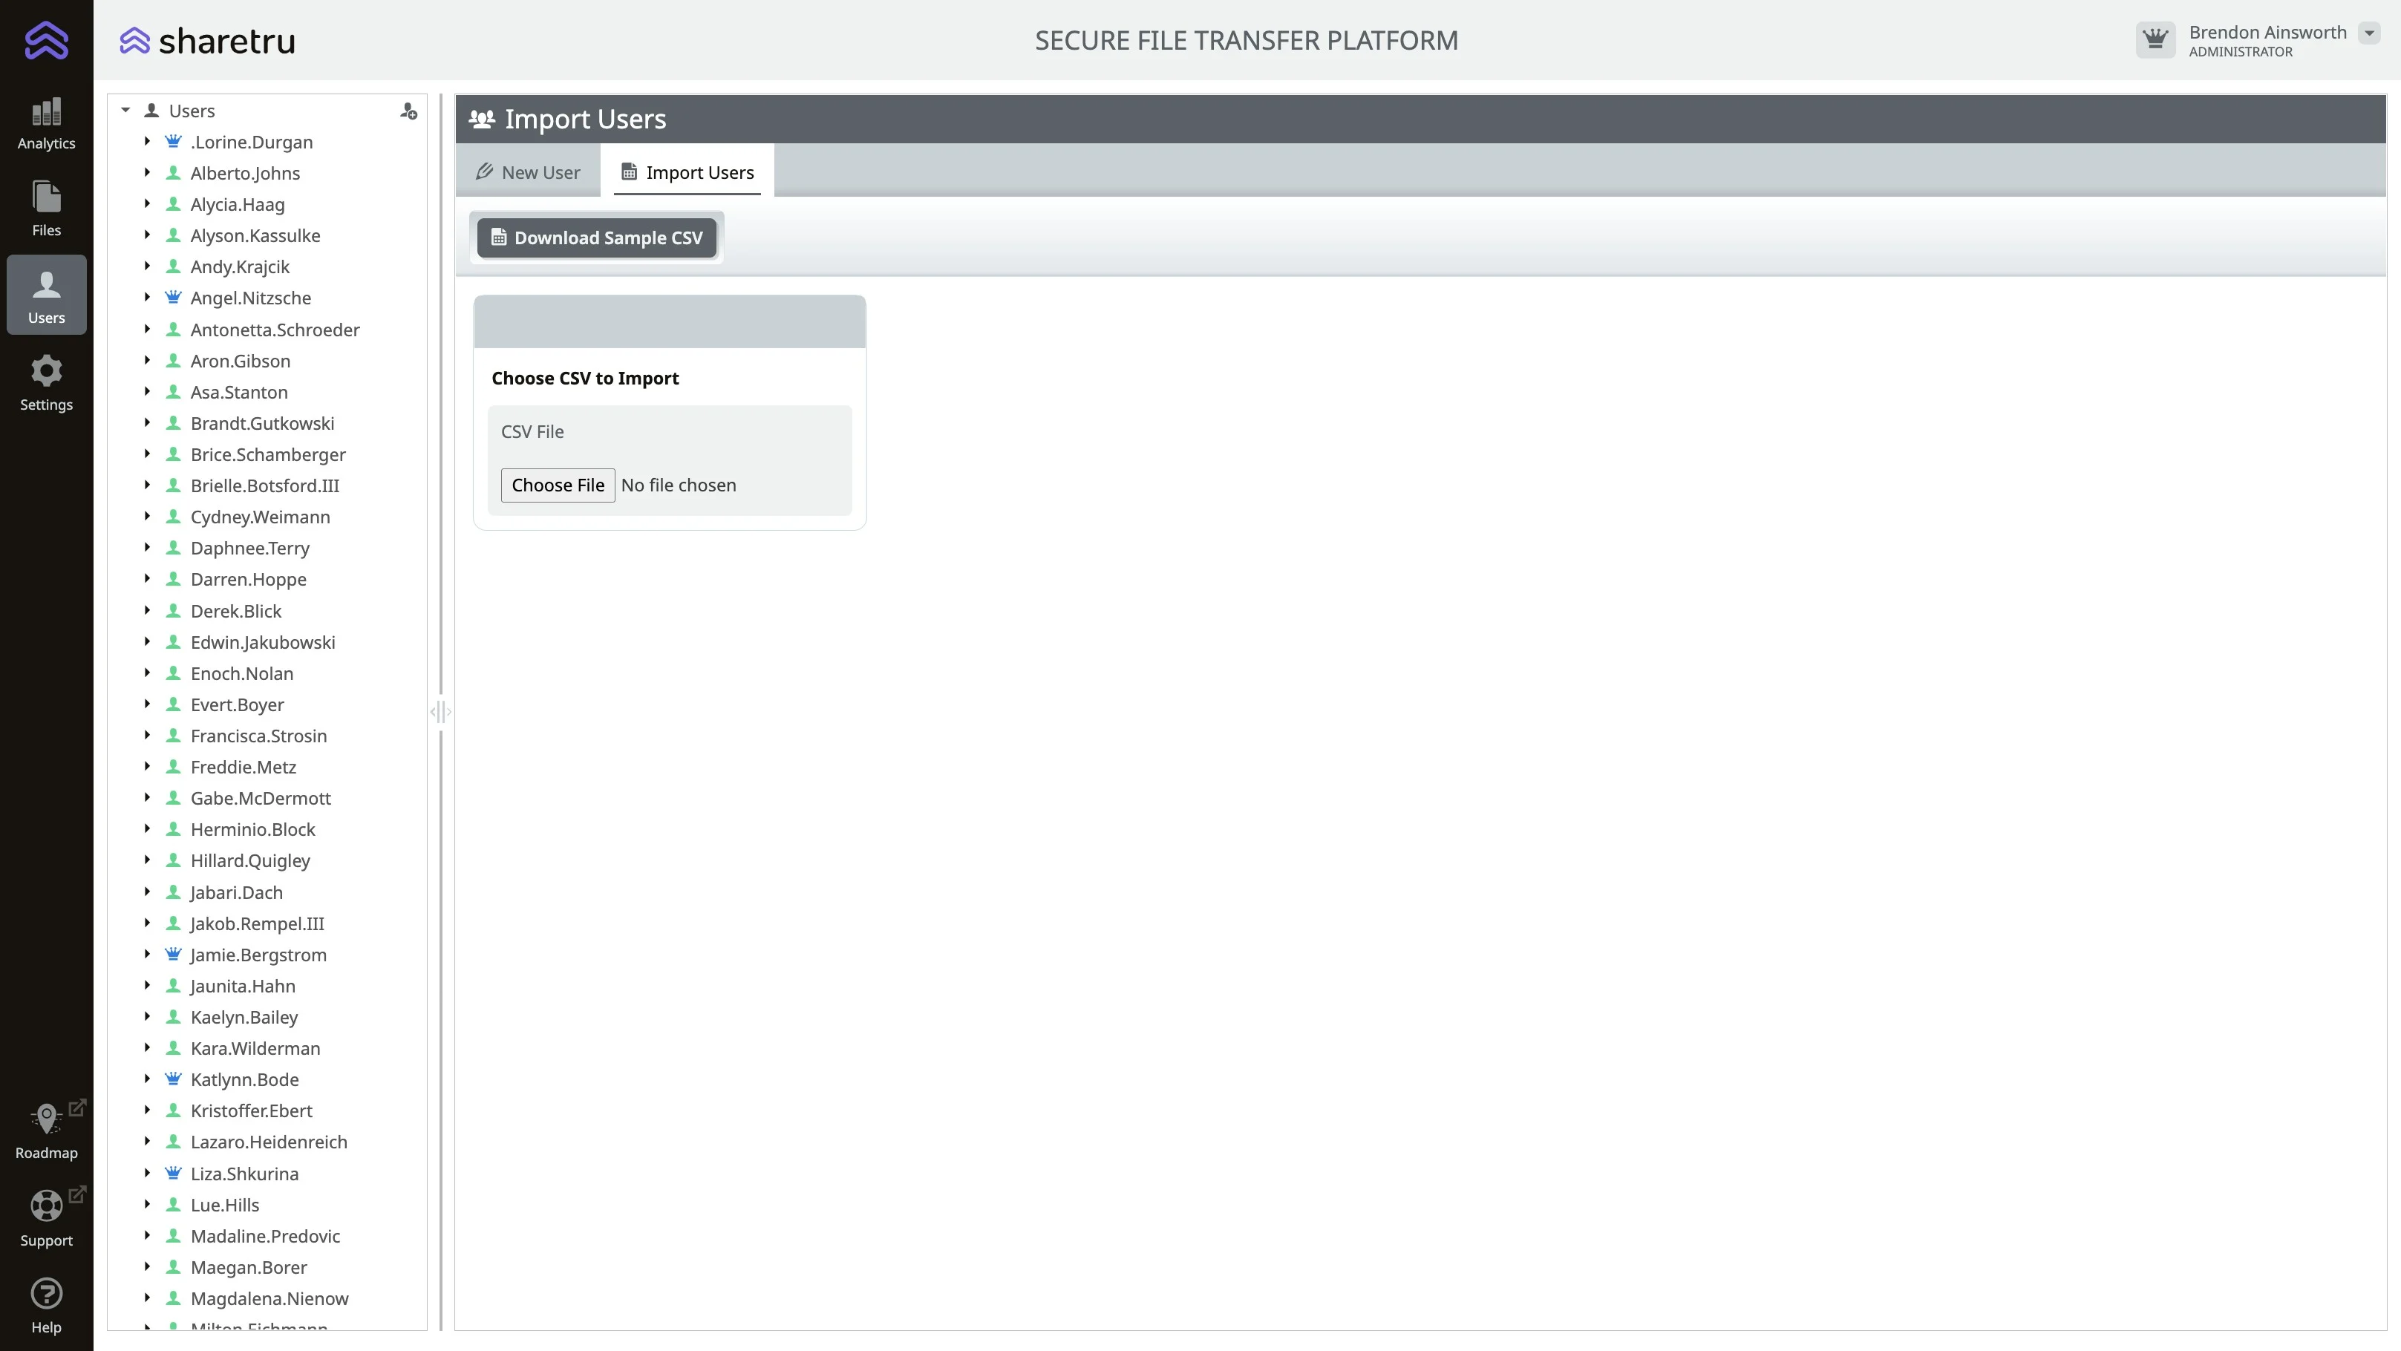Switch to the New User tab
2401x1351 pixels.
pos(528,172)
